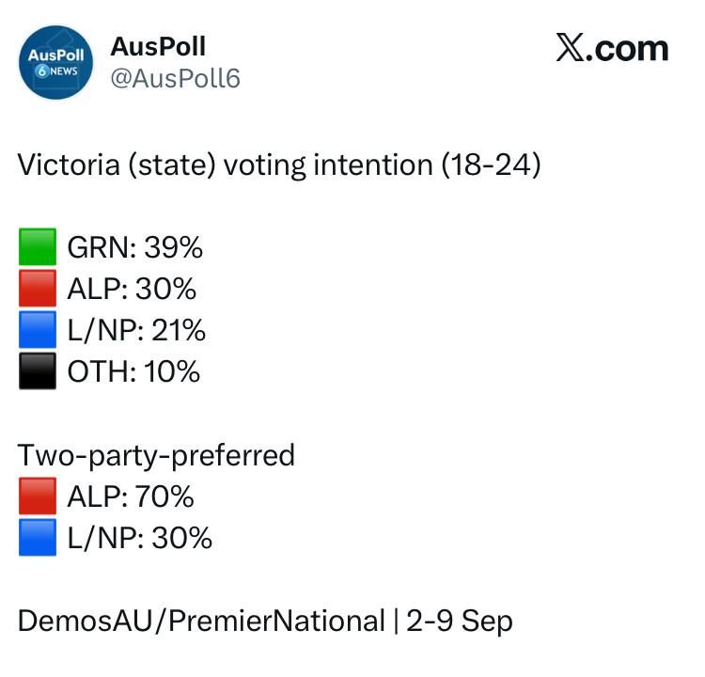This screenshot has width=705, height=677.
Task: Select the Victoria voting intention headline
Action: pos(279,165)
